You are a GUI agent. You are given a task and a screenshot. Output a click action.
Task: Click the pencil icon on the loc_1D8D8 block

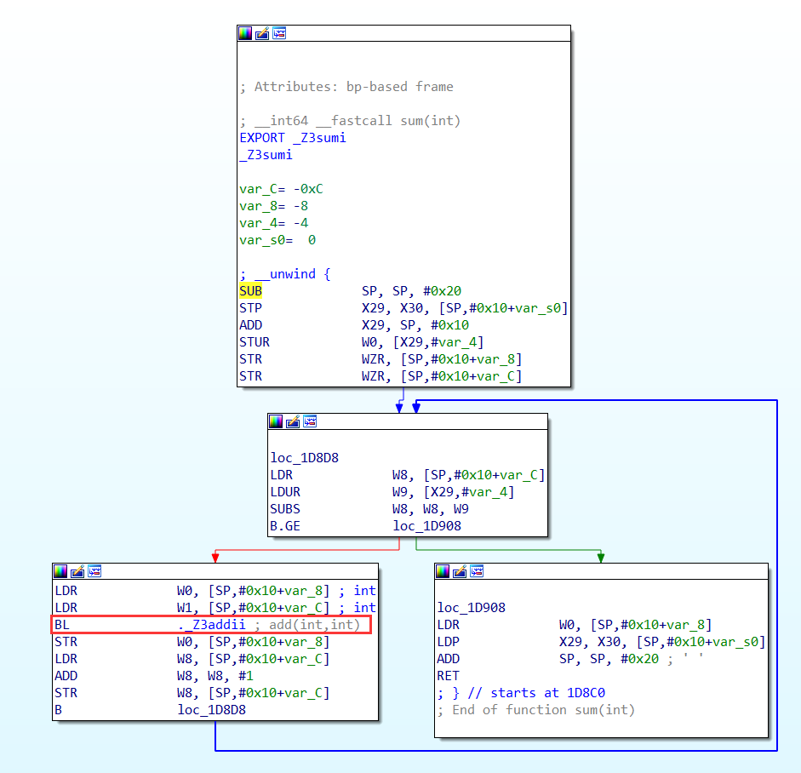pos(293,421)
